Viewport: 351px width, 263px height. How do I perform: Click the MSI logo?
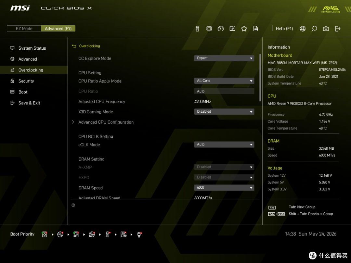pyautogui.click(x=20, y=8)
